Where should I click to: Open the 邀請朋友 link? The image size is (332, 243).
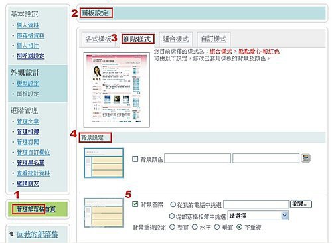pyautogui.click(x=28, y=183)
